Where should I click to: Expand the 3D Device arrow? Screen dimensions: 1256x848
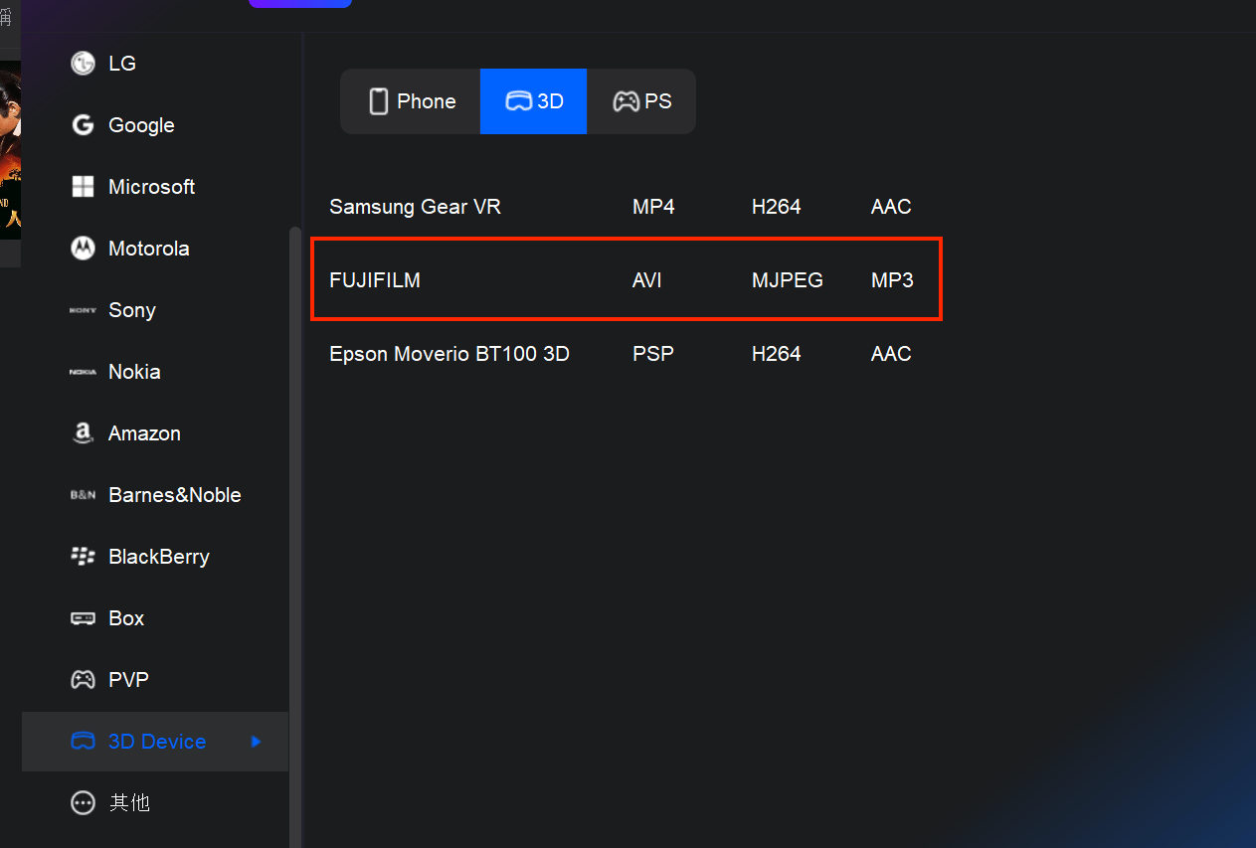click(x=257, y=742)
